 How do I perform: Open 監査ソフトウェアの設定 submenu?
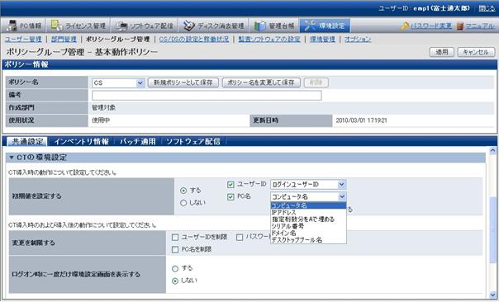[269, 39]
